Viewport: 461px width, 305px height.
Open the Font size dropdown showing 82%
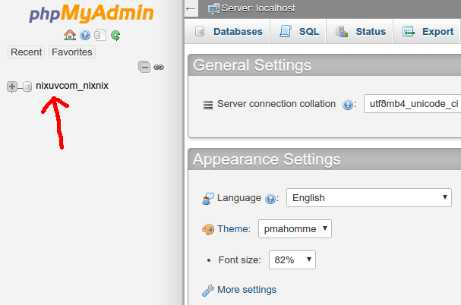pos(292,259)
